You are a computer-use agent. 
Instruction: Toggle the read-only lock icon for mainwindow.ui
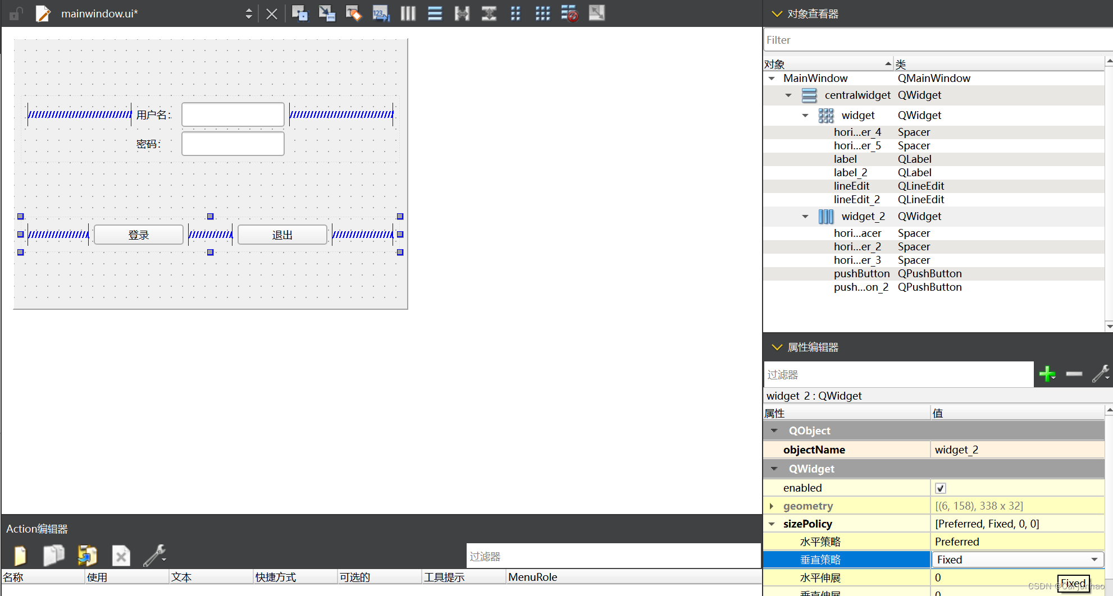point(16,13)
